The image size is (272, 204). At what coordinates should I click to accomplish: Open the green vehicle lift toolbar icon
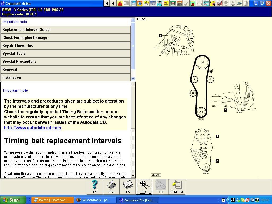tap(173, 3)
